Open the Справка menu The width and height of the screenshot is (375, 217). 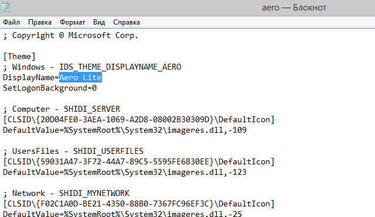point(127,22)
